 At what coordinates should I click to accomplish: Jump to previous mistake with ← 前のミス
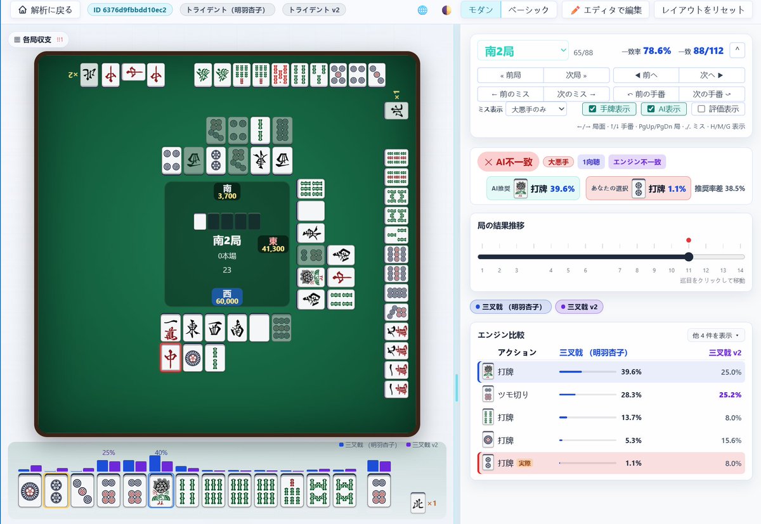[511, 93]
